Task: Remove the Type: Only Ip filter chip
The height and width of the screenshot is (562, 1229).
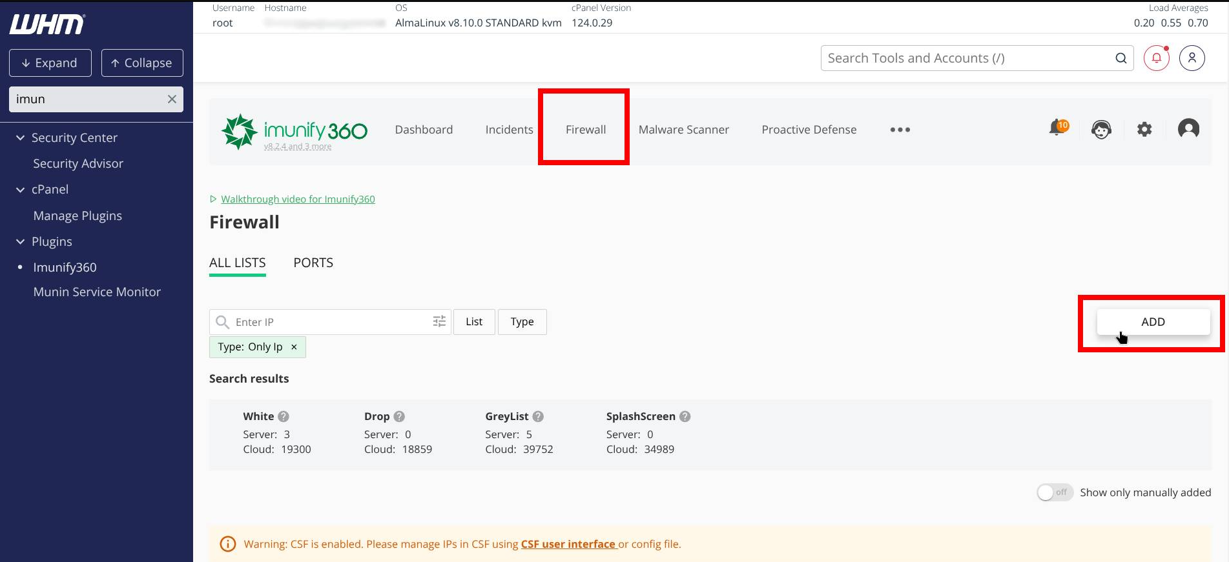Action: 294,347
